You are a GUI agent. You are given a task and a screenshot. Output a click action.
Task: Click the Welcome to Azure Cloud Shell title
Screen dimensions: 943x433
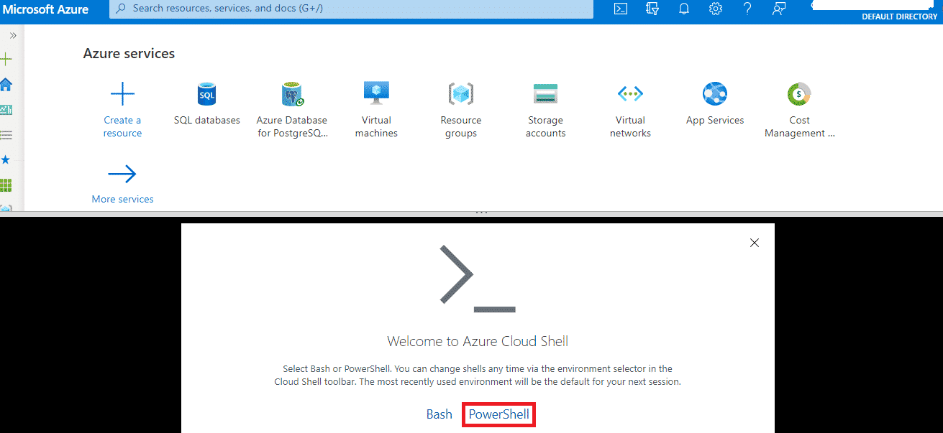[x=478, y=341]
